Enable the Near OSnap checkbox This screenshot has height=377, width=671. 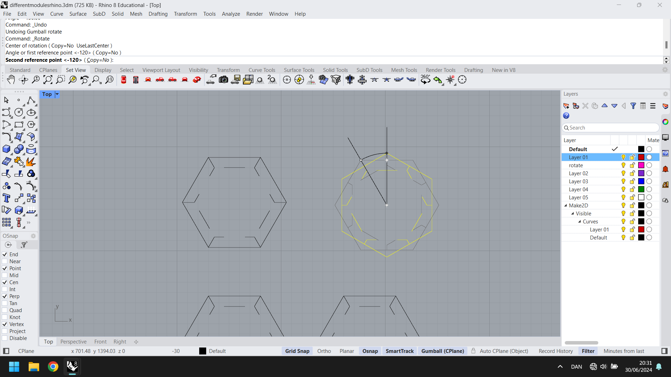click(x=5, y=261)
